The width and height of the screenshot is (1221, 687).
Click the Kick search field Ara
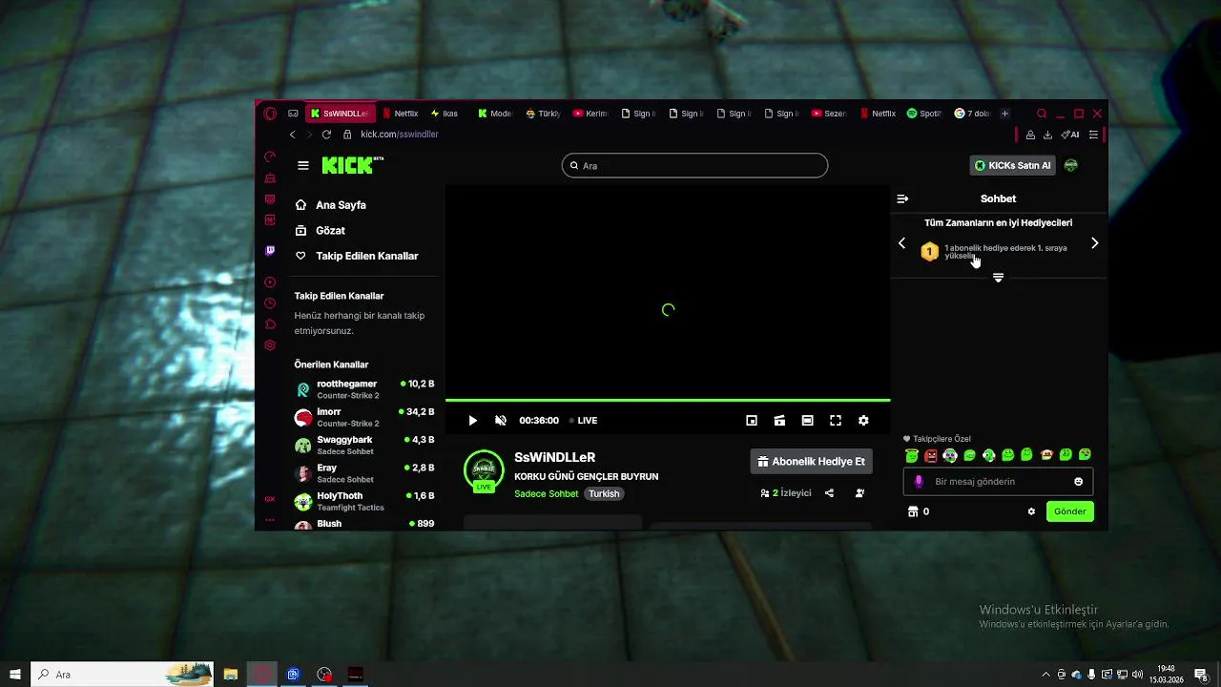click(x=694, y=165)
